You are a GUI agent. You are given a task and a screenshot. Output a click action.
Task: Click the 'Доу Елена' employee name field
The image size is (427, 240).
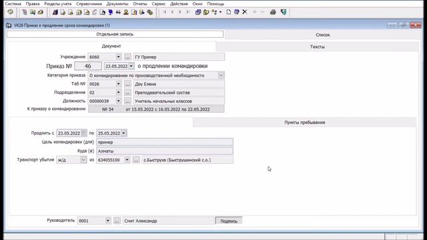(x=179, y=84)
